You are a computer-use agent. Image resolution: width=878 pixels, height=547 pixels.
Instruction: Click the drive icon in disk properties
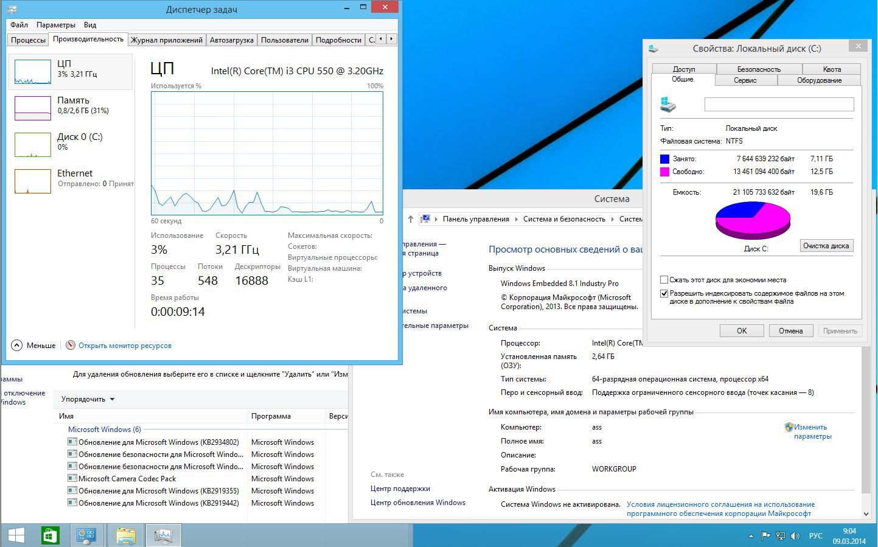coord(667,105)
